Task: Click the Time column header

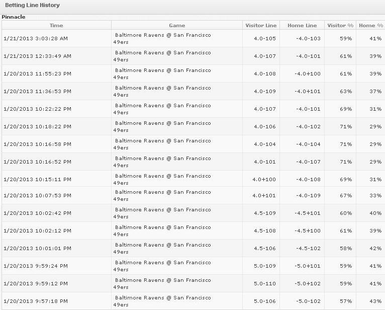Action: pyautogui.click(x=56, y=25)
